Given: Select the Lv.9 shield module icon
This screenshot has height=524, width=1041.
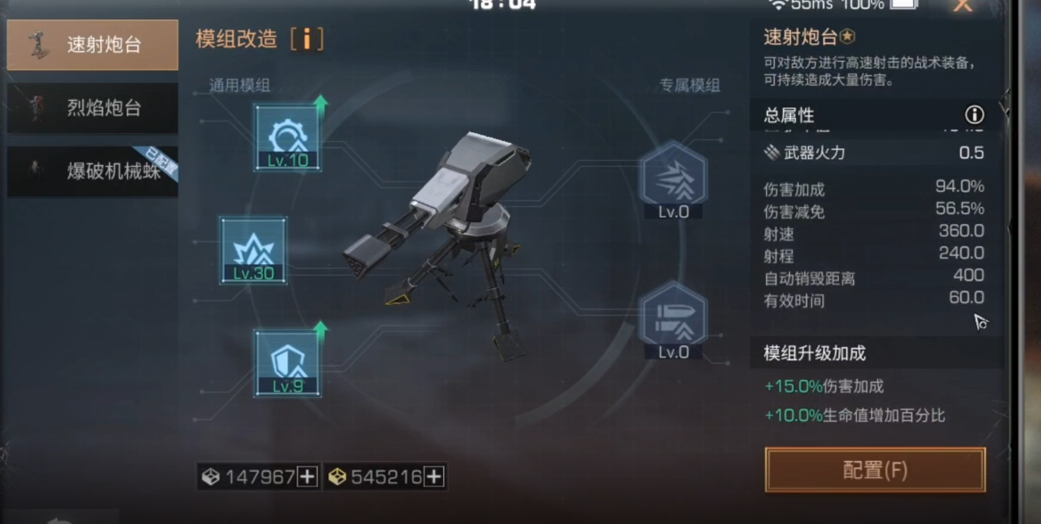Looking at the screenshot, I should coord(288,364).
